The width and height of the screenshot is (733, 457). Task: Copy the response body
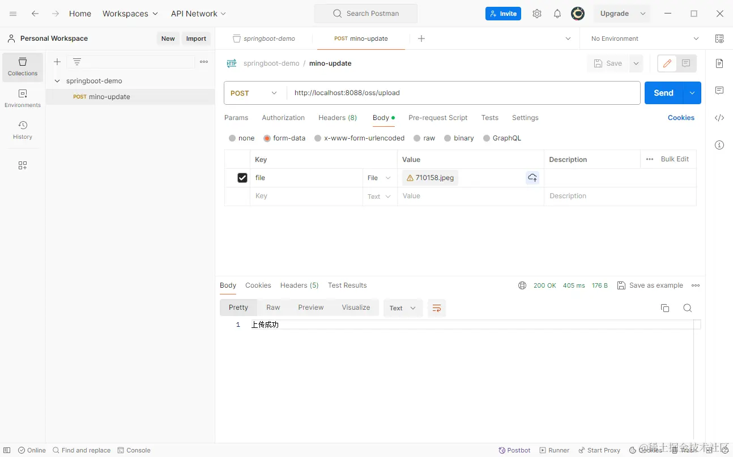(x=665, y=308)
